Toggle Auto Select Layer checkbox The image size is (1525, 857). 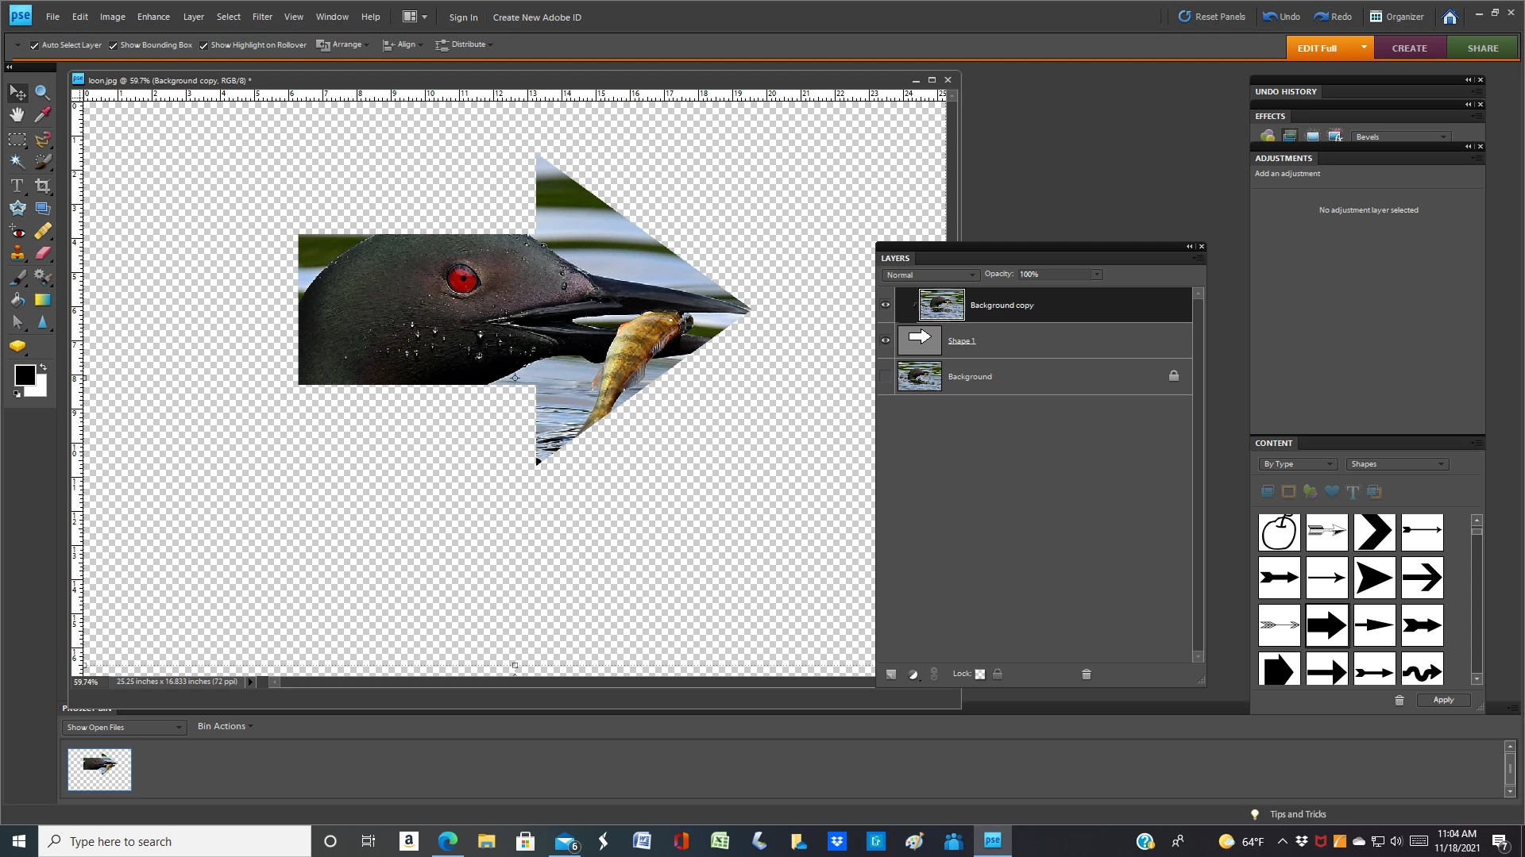click(x=34, y=45)
